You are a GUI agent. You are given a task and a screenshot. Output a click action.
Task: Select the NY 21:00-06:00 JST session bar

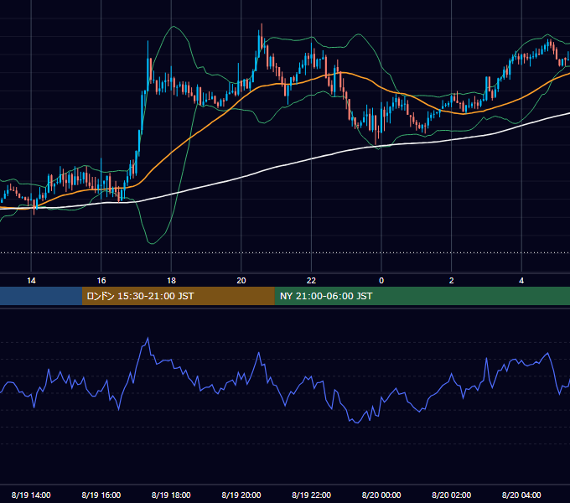coord(422,296)
